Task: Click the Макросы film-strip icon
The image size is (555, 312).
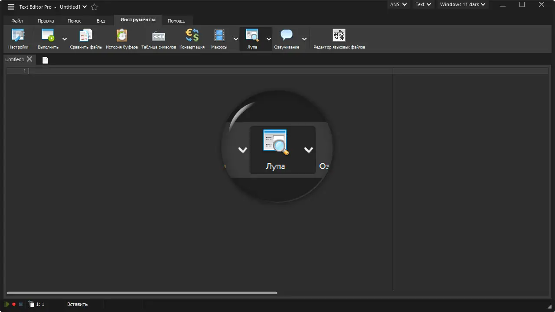Action: 219,35
